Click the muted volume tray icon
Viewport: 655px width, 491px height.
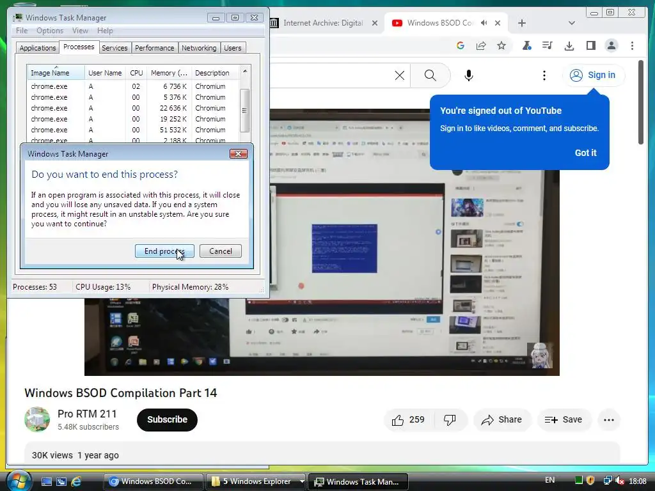pyautogui.click(x=619, y=481)
